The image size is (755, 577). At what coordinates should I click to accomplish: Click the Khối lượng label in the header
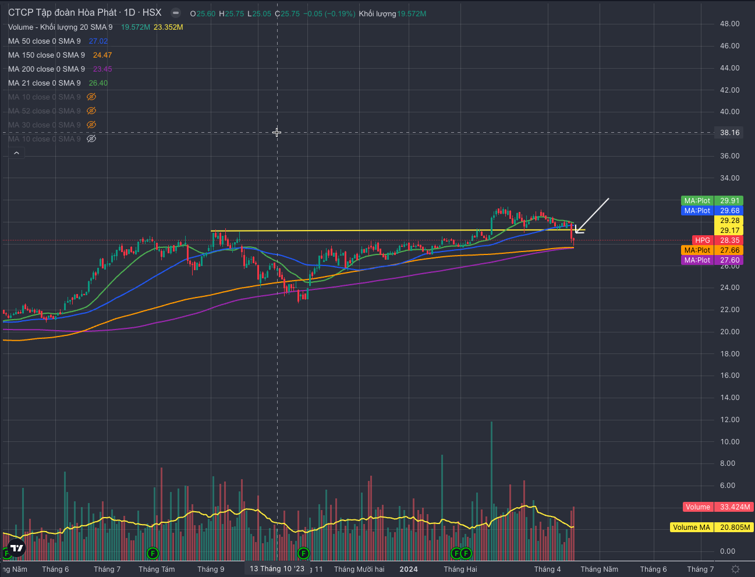[x=377, y=13]
